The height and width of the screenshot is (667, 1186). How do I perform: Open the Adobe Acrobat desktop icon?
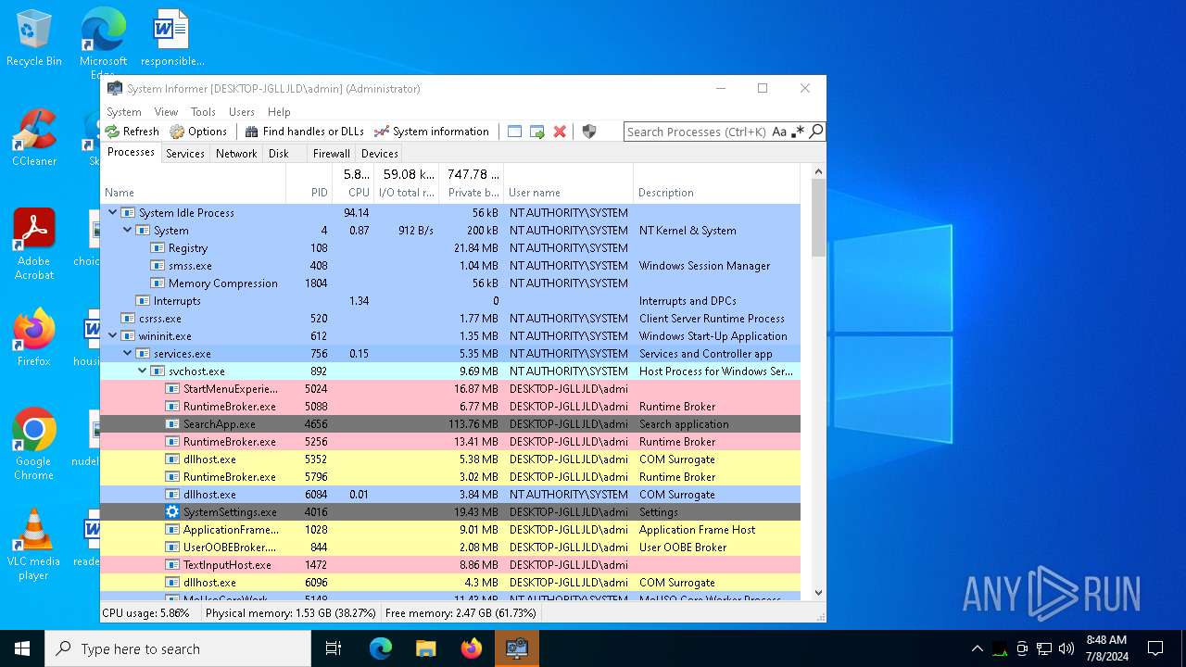click(34, 245)
